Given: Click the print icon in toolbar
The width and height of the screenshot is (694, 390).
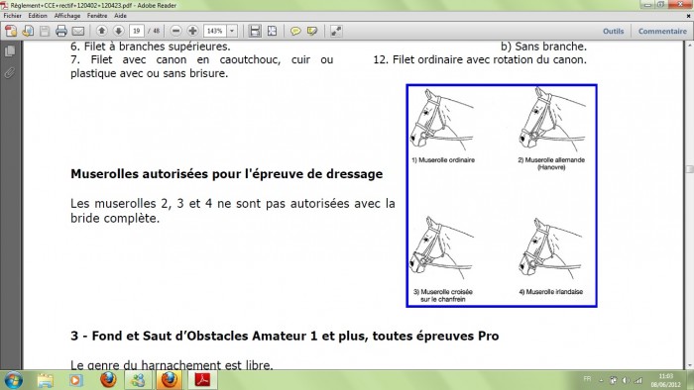Looking at the screenshot, I should pos(61,31).
